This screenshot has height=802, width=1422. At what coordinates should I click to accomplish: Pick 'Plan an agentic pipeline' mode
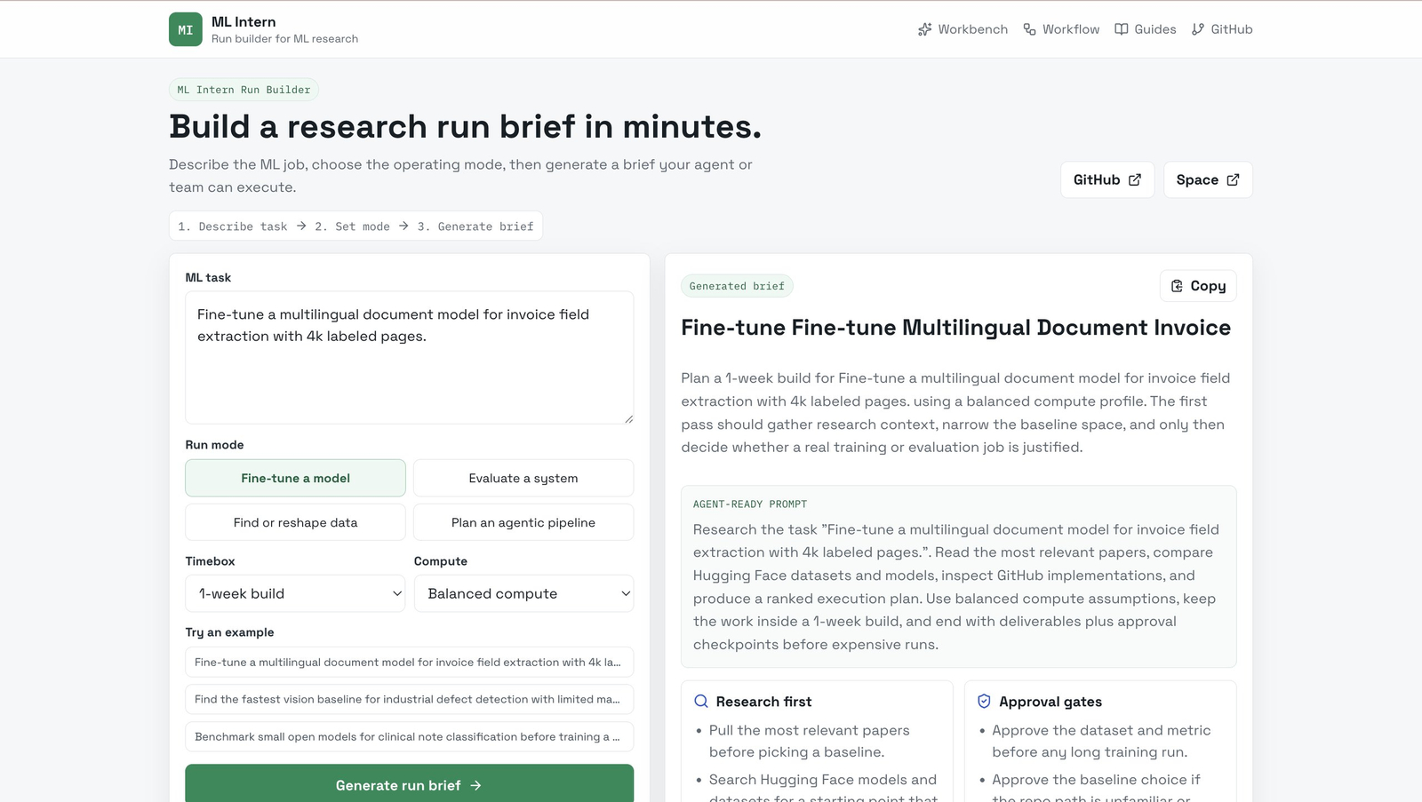click(523, 522)
